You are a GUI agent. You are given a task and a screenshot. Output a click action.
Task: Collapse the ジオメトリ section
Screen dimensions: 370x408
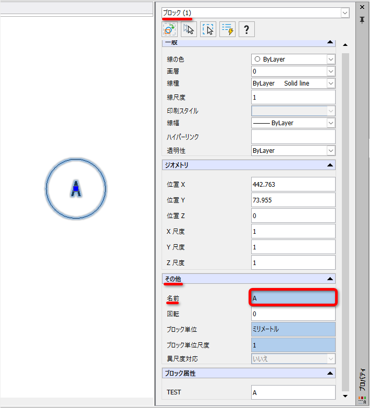[x=330, y=165]
